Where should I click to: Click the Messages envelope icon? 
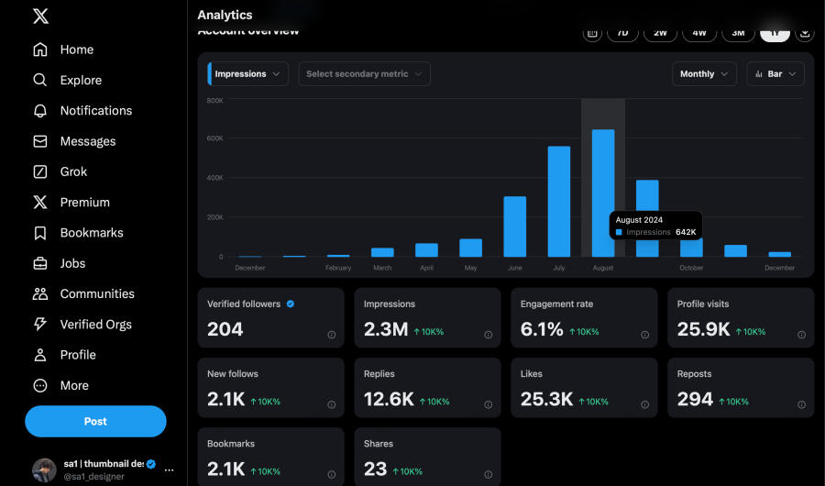tap(40, 141)
